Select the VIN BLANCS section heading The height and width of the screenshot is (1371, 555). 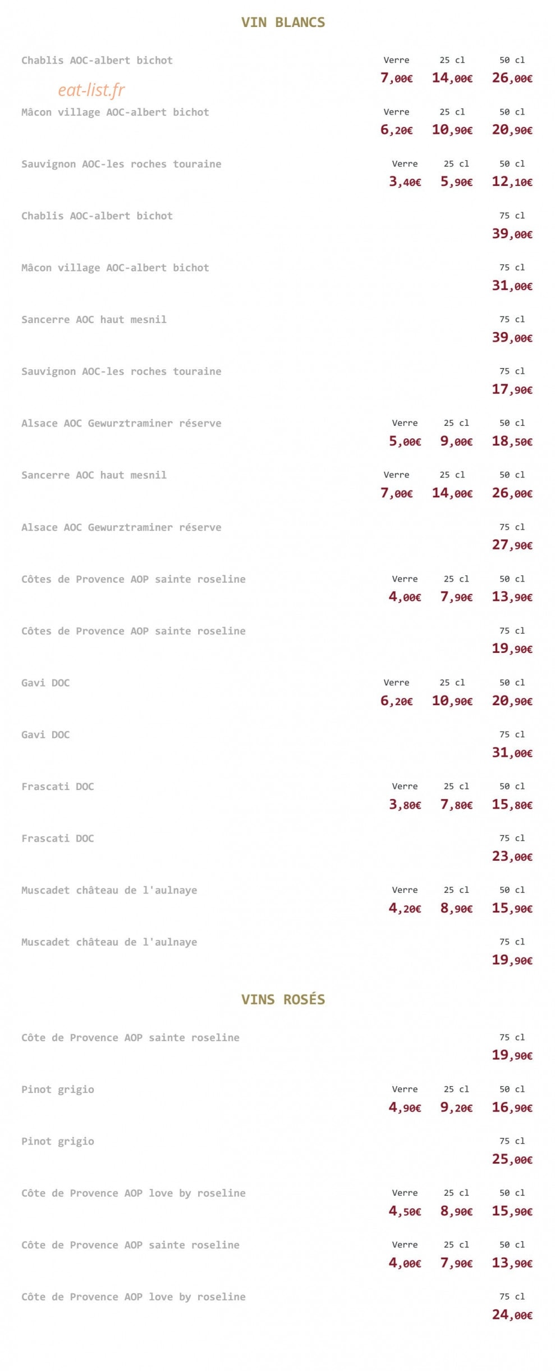[283, 22]
